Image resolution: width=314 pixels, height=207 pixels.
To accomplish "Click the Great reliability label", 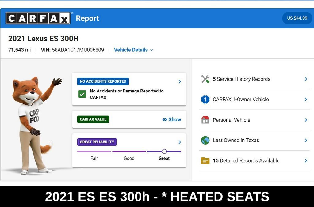I will [164, 158].
